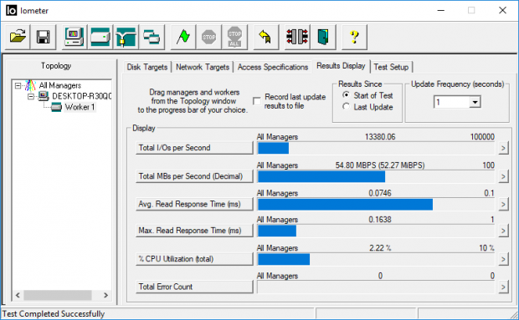Stop current test icon

(208, 37)
